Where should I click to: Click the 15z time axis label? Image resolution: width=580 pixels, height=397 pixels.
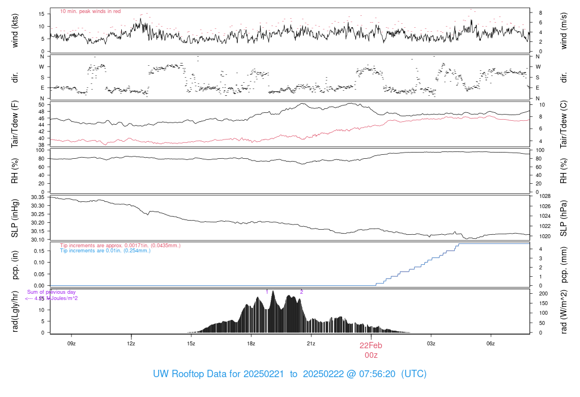pyautogui.click(x=191, y=344)
